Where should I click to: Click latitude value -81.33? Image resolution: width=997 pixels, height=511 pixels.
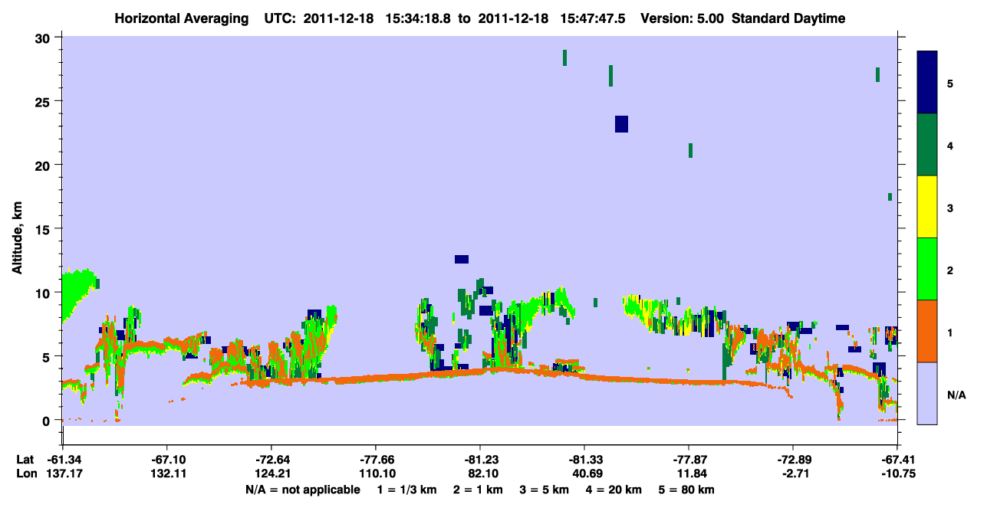click(x=584, y=460)
